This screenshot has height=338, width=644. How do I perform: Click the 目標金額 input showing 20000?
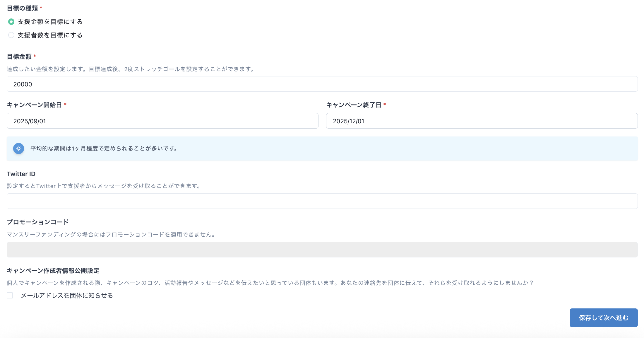[322, 84]
